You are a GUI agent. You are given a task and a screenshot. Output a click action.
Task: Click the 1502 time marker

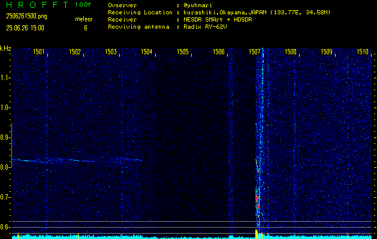[75, 51]
